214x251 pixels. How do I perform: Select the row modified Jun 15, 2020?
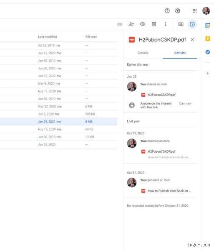[58, 76]
